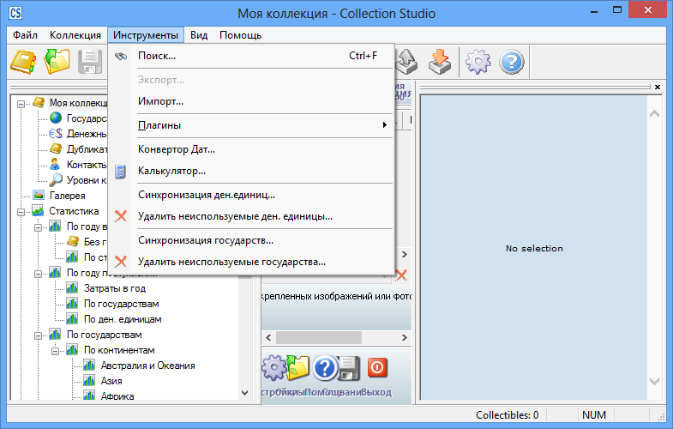Click the Выход label in bottom panel

tap(376, 392)
